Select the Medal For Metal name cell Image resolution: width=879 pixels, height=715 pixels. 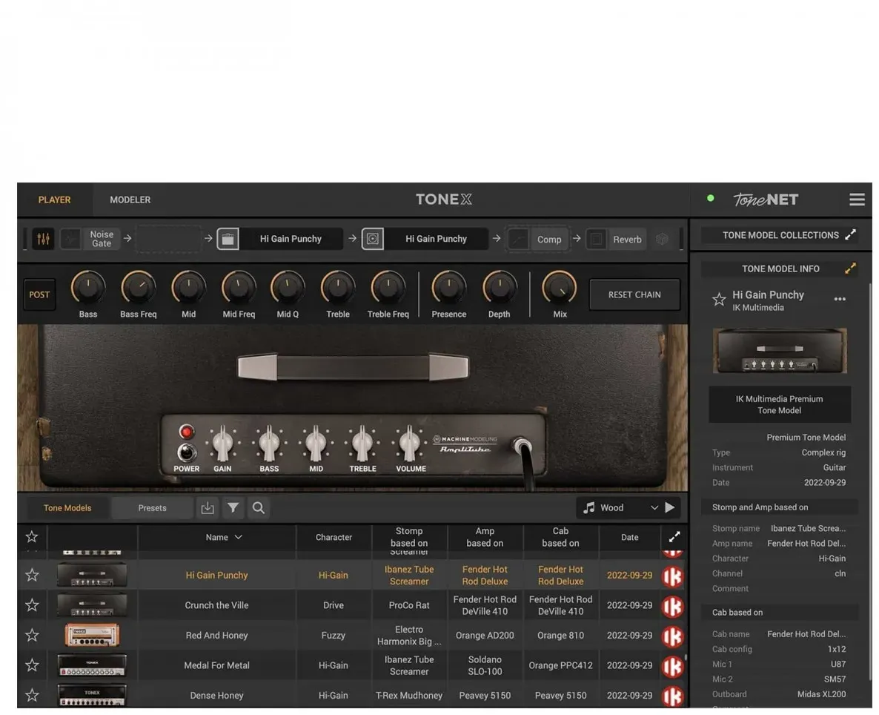point(217,665)
